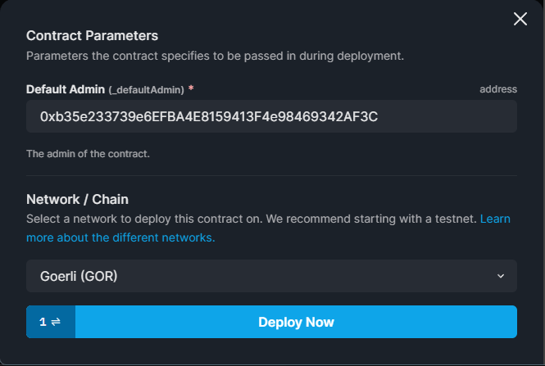The width and height of the screenshot is (545, 366).
Task: Click the 'Parameters the contract specifies' description
Action: [215, 56]
